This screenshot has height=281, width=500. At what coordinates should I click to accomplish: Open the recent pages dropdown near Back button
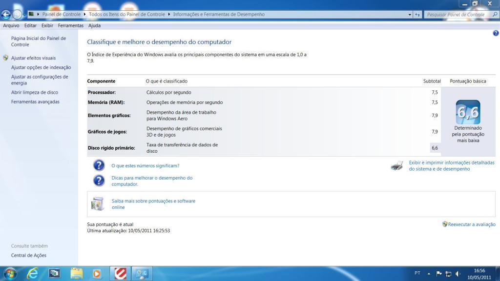[24, 15]
